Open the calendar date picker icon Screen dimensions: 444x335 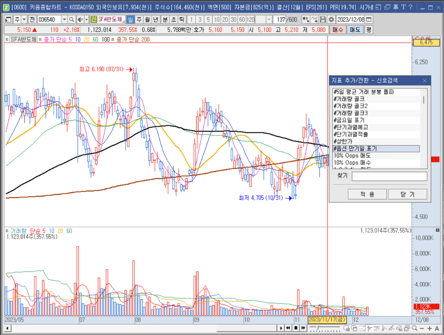[369, 19]
